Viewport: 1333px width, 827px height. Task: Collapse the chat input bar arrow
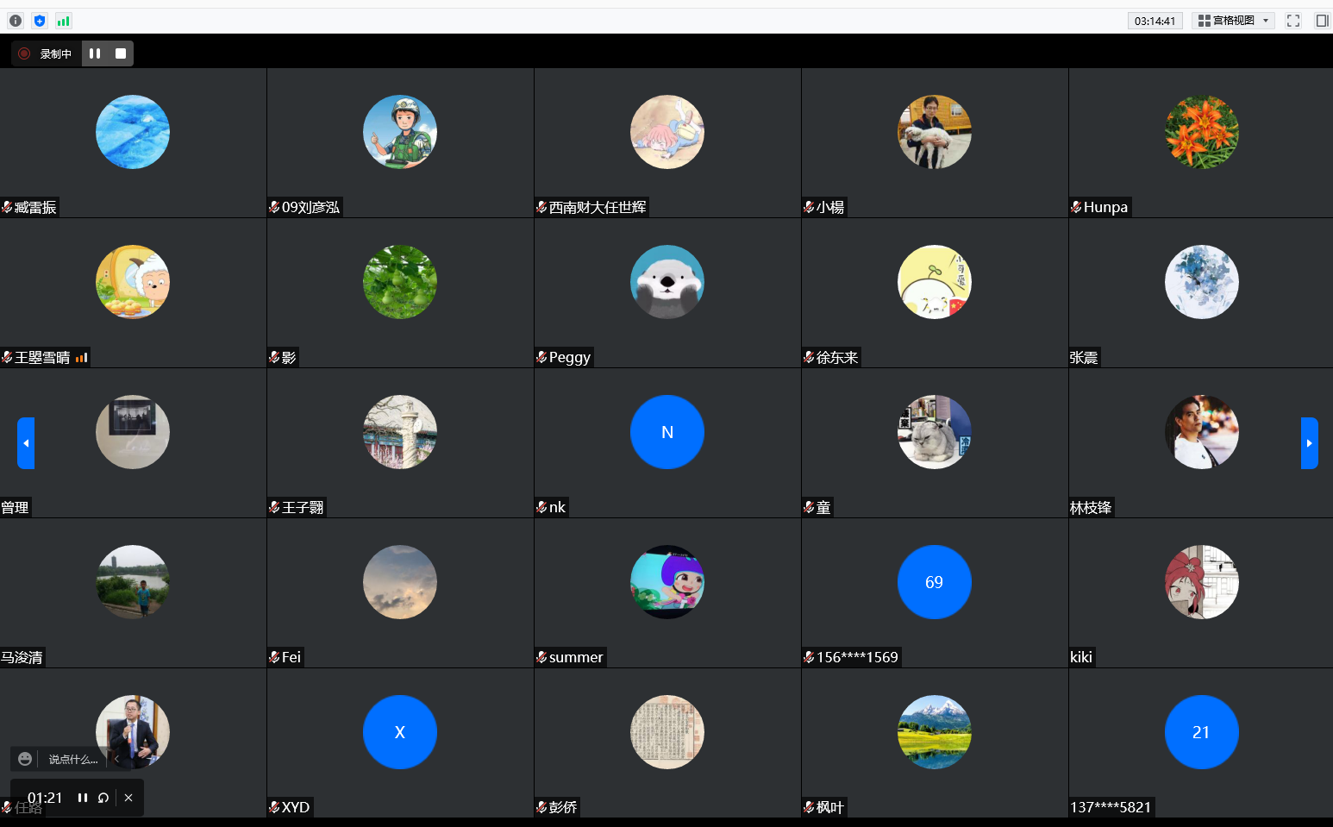tap(116, 759)
